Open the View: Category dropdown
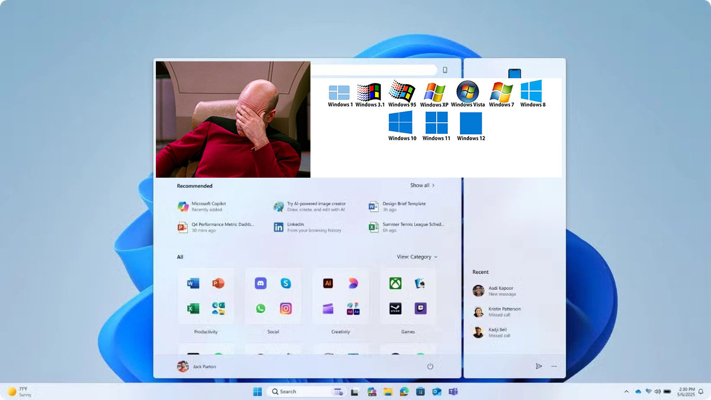The image size is (711, 400). [417, 257]
